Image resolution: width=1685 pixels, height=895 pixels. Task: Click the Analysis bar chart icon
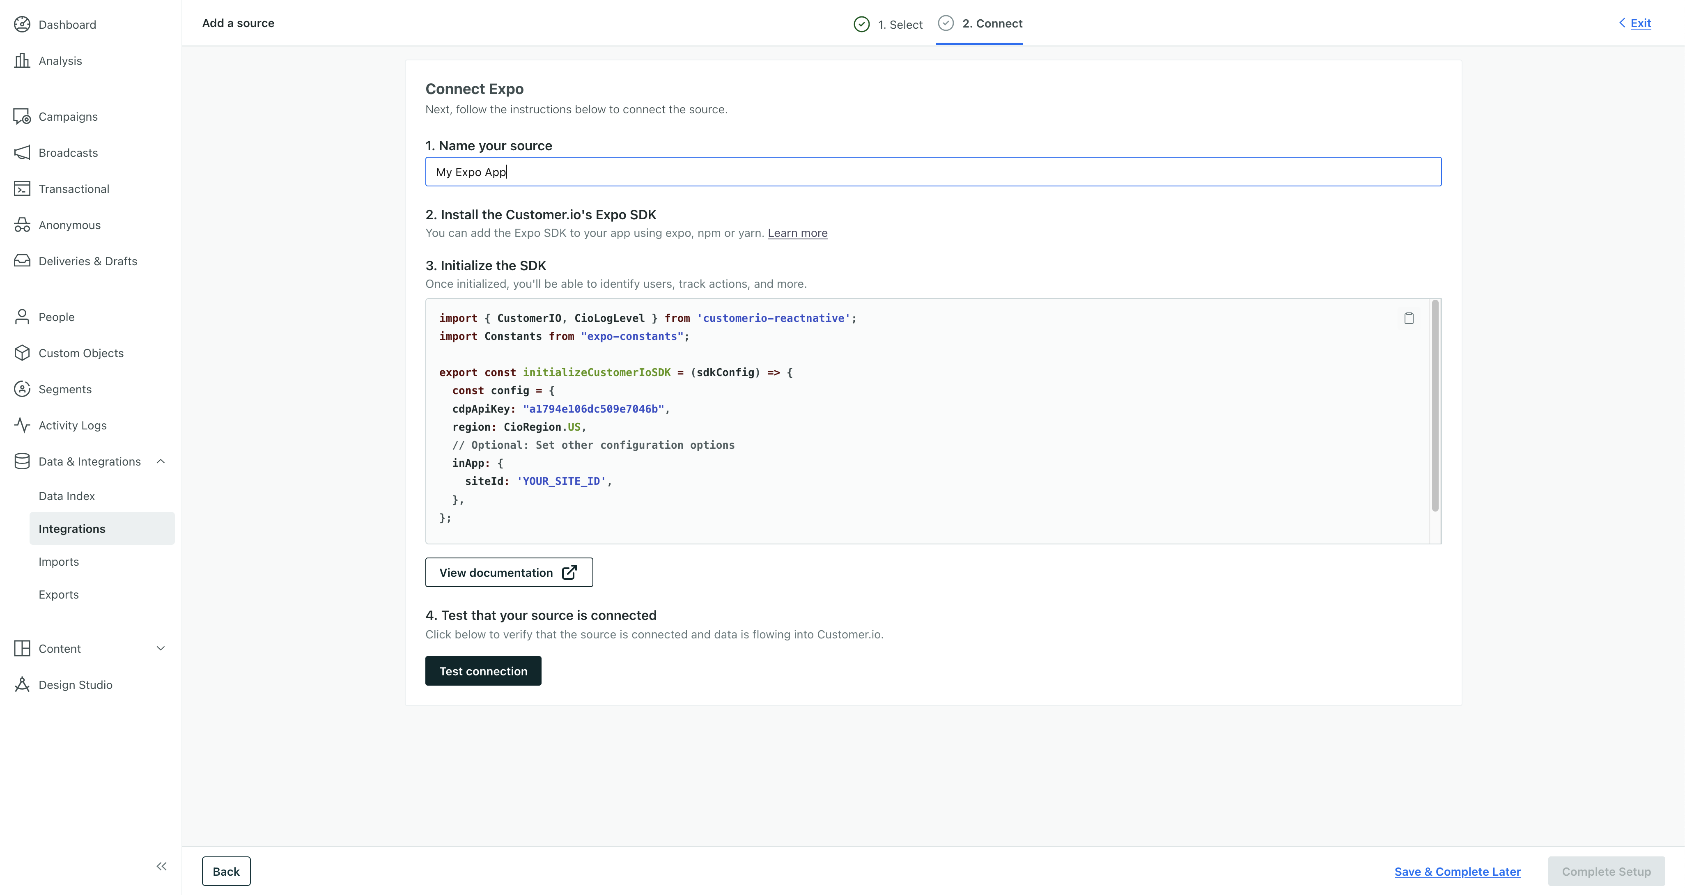tap(22, 60)
